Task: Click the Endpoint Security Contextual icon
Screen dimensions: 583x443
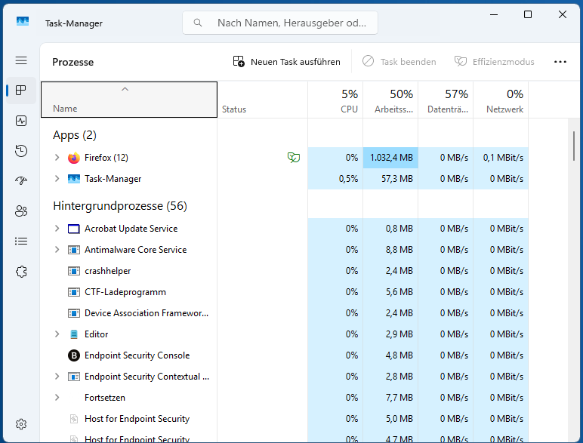Action: (x=74, y=377)
